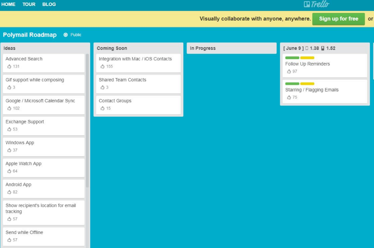Open the Apple Watch App card
The image size is (374, 248).
(x=44, y=168)
